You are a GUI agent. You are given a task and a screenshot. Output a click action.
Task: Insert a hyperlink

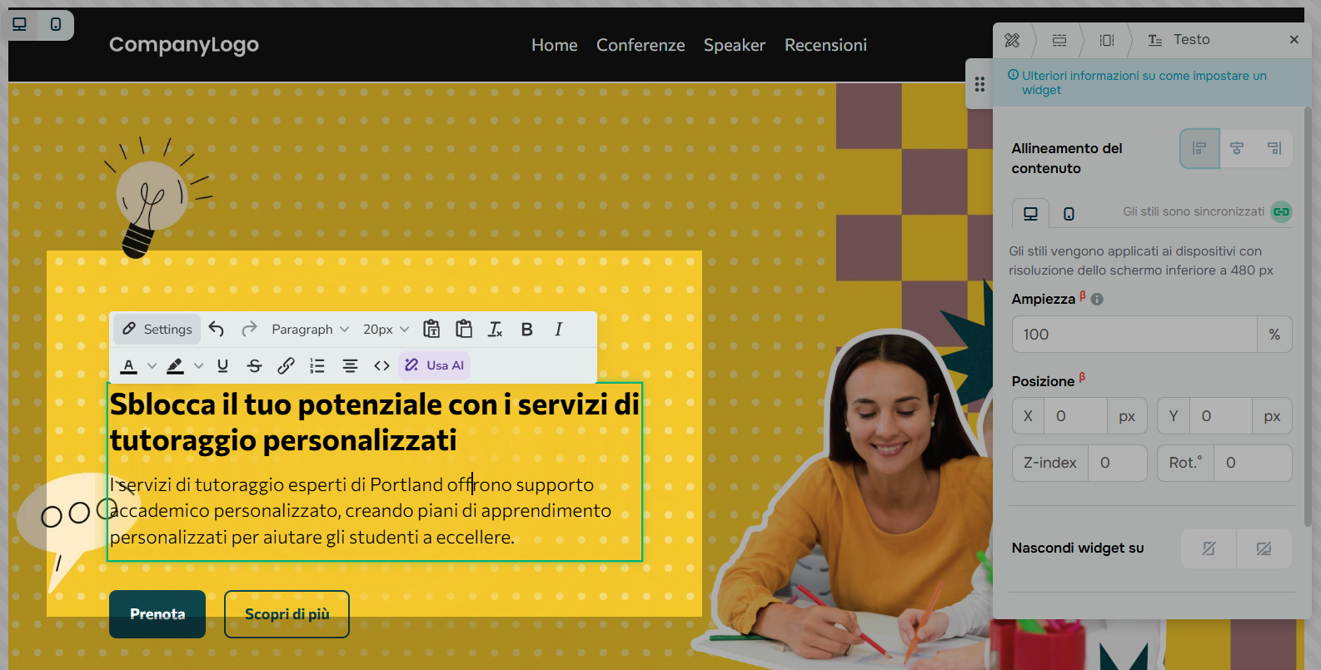(287, 365)
